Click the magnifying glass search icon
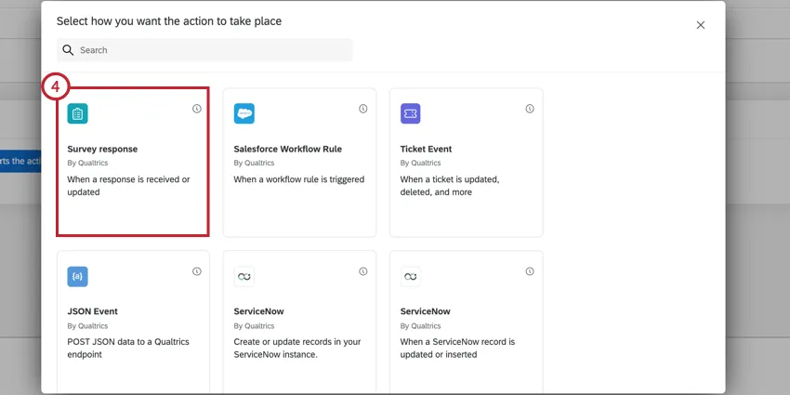 [x=68, y=50]
